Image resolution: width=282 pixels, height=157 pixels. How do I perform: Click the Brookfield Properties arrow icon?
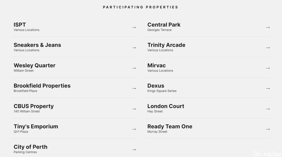[x=134, y=88]
